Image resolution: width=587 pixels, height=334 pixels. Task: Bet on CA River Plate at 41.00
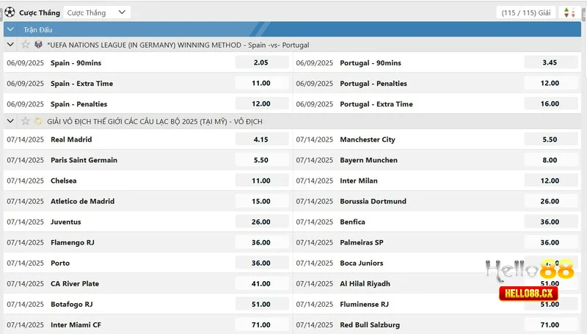tap(261, 283)
